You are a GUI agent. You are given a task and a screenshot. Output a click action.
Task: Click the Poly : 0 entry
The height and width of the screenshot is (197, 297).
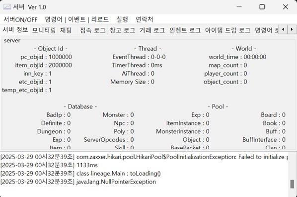tap(124, 131)
